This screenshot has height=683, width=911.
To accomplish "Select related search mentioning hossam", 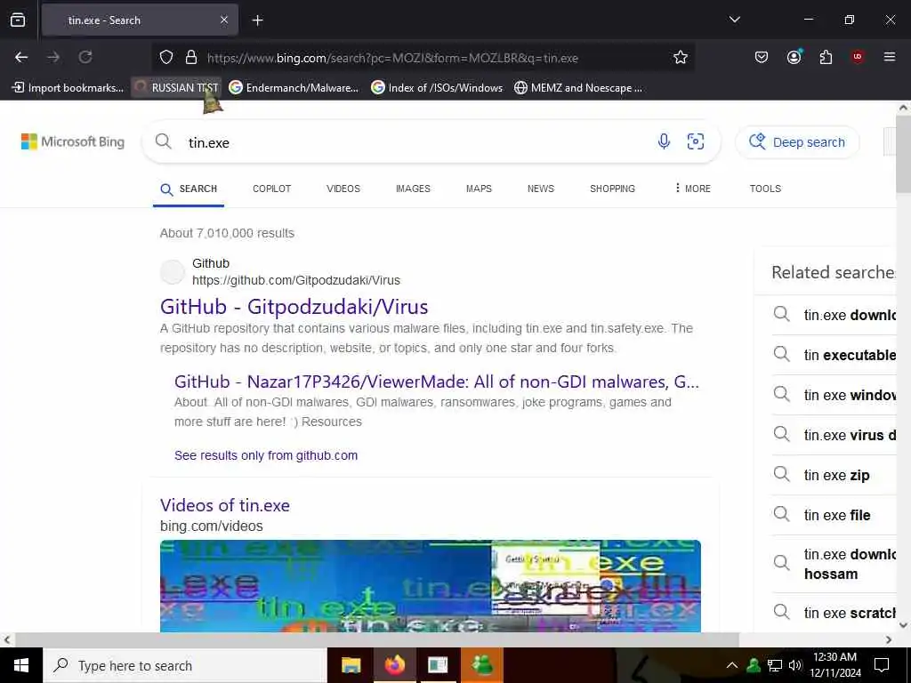I will pos(834,564).
